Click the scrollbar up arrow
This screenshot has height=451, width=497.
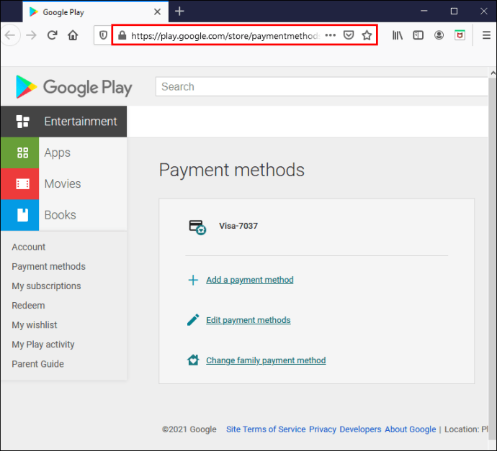[493, 73]
